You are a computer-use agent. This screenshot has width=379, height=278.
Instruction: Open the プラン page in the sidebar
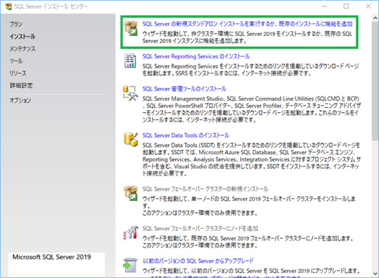click(x=16, y=24)
